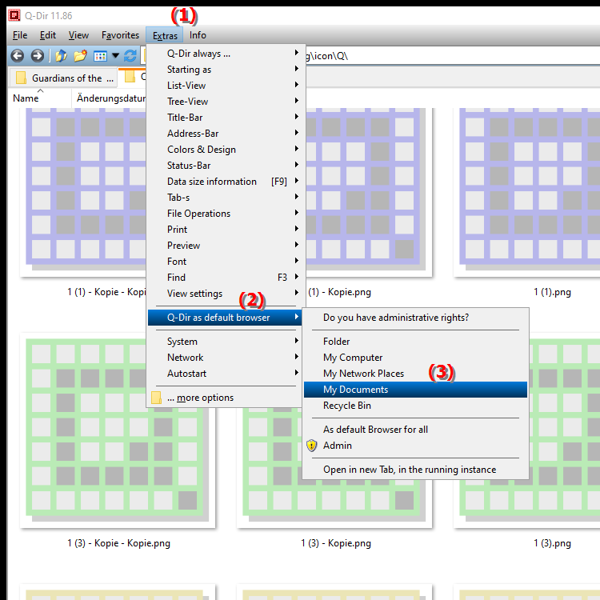Click the folder icon beside more options
Viewport: 600px width, 600px height.
(156, 398)
